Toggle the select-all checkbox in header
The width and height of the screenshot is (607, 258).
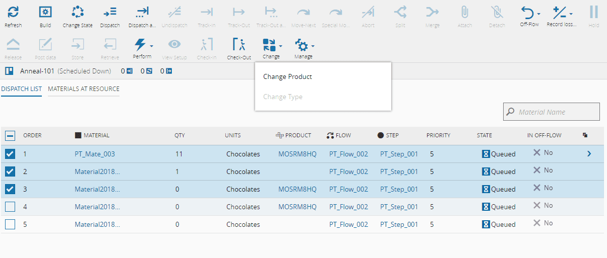10,135
